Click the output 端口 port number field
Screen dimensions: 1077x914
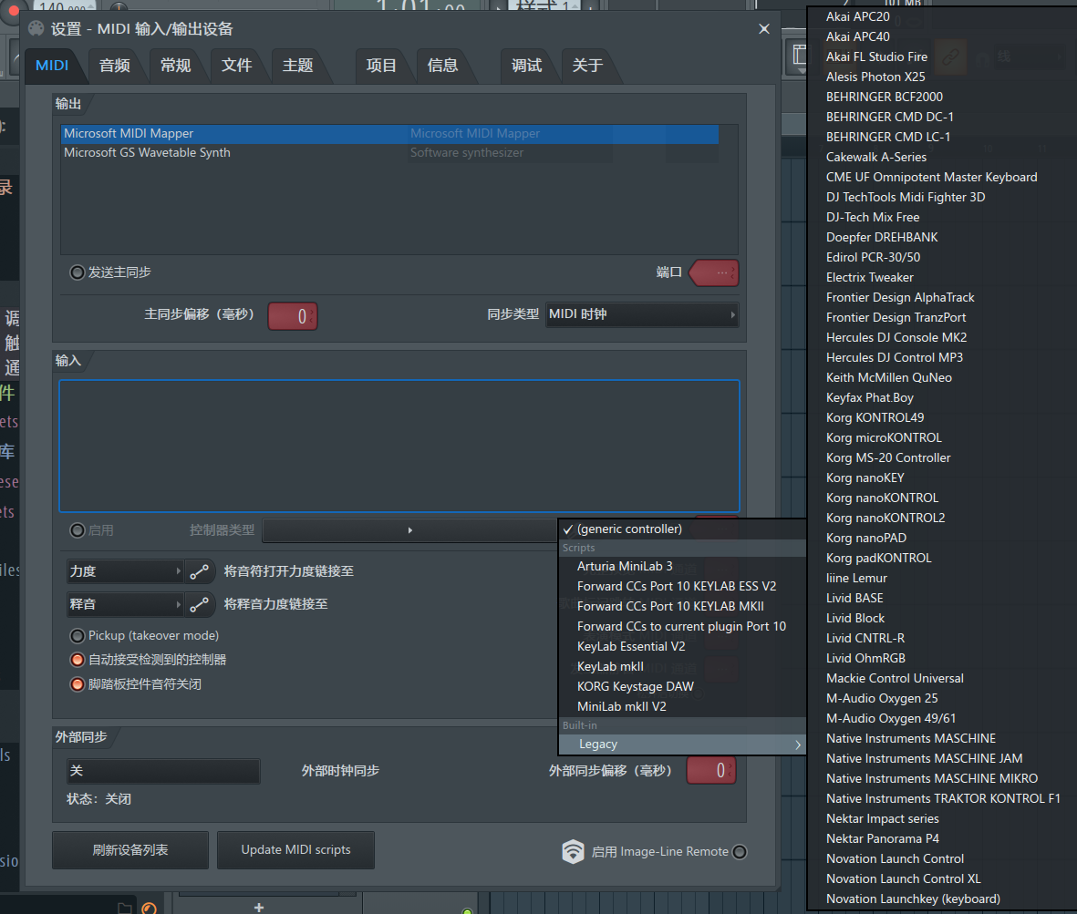(x=714, y=273)
